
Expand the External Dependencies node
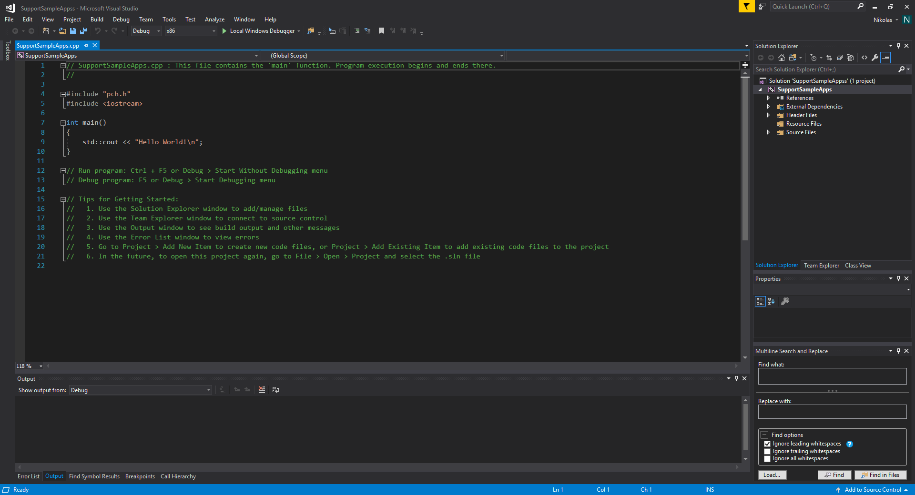tap(768, 107)
